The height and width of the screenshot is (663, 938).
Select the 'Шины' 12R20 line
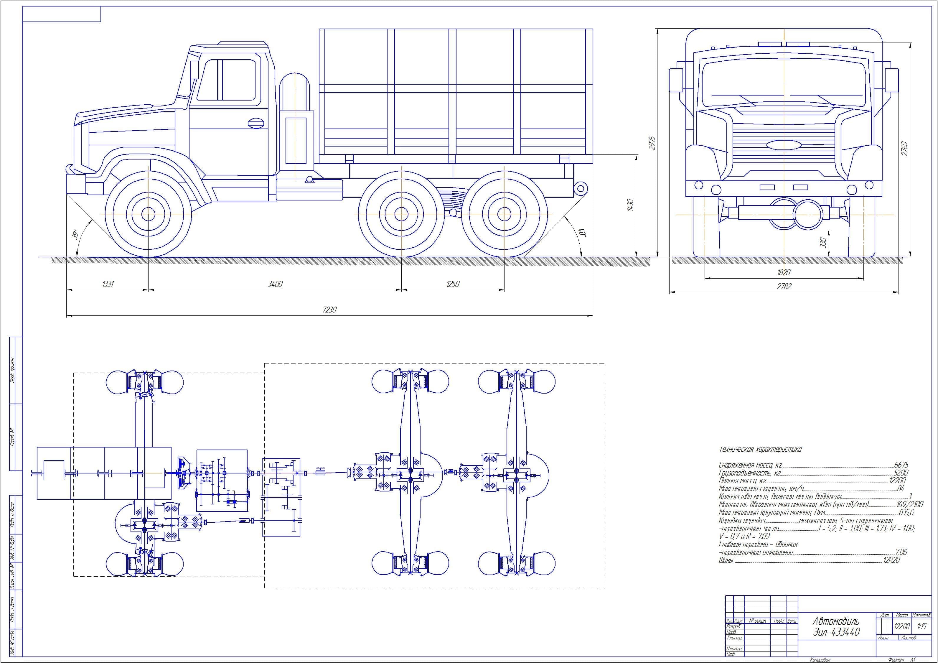[x=809, y=560]
